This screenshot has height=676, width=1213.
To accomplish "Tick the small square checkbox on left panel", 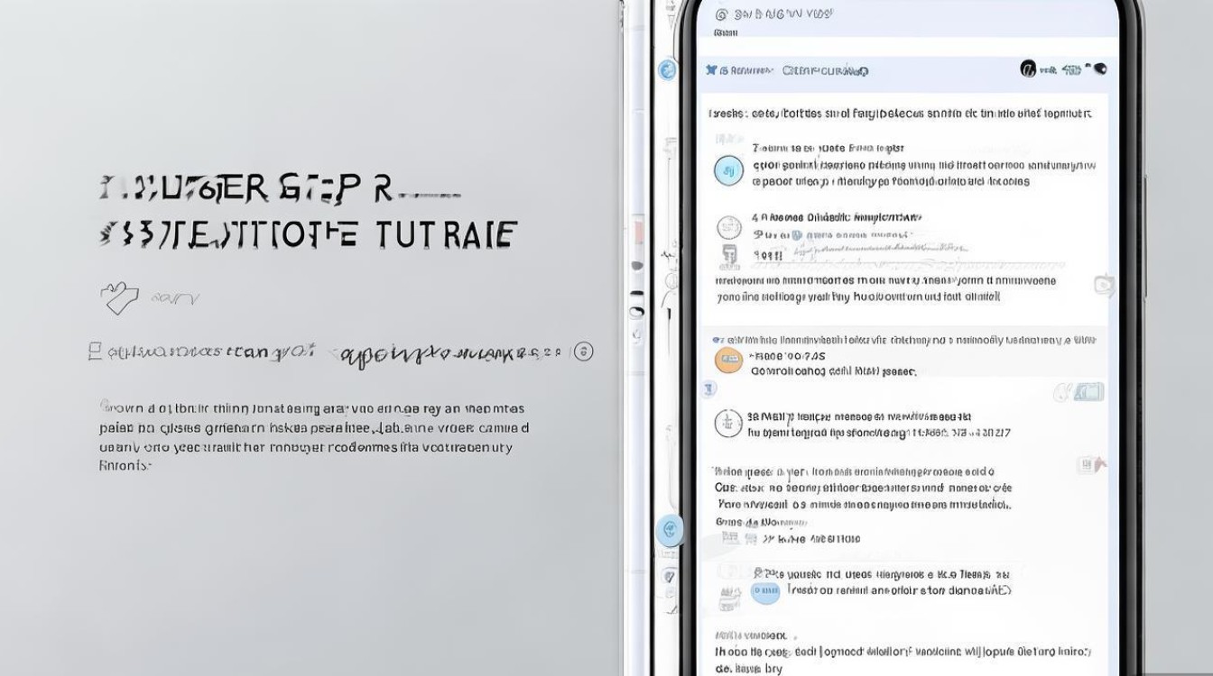I will coord(94,352).
